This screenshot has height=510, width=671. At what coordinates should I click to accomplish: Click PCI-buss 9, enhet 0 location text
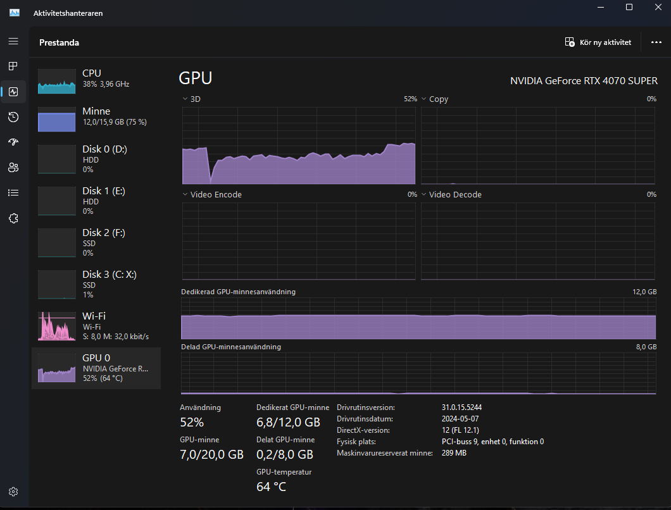(x=492, y=442)
